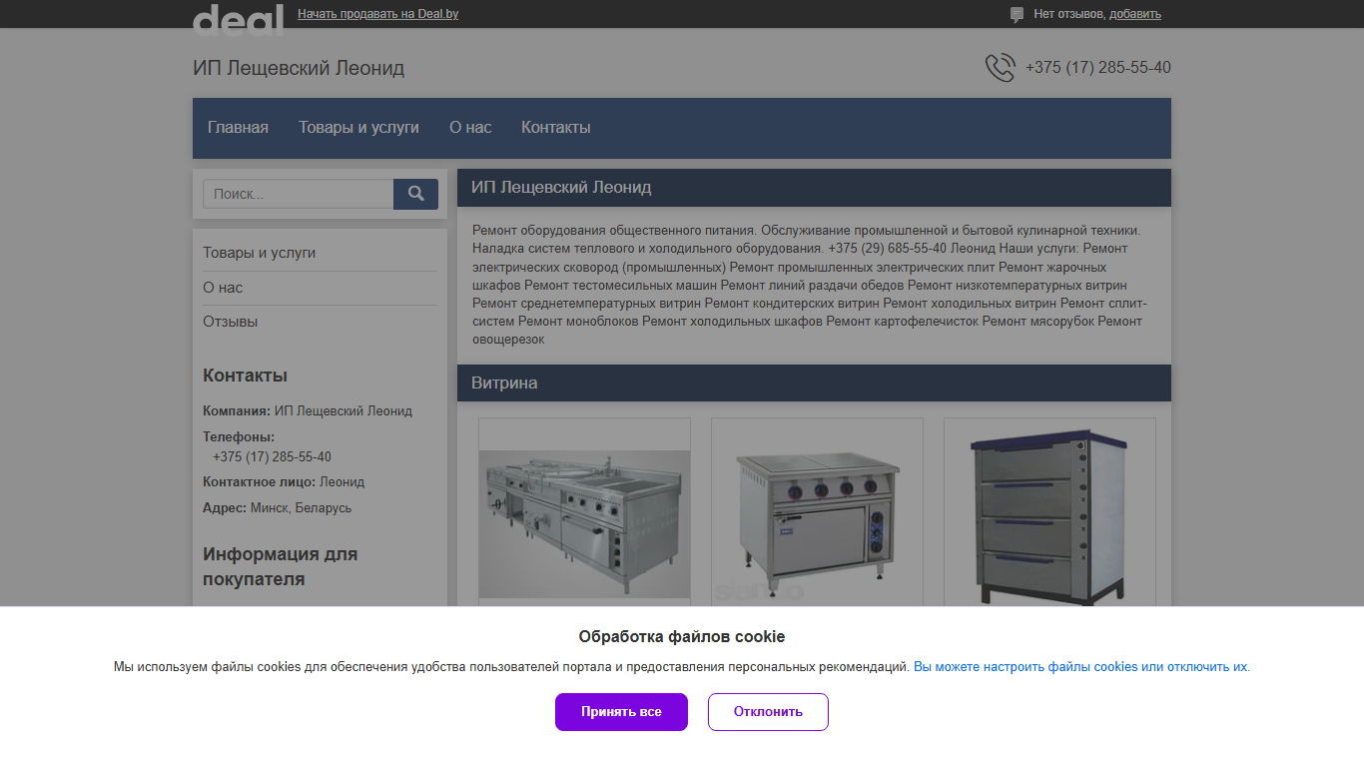Click the 'Обработка файлов cookie' banner title
Image resolution: width=1364 pixels, height=767 pixels.
click(x=682, y=637)
